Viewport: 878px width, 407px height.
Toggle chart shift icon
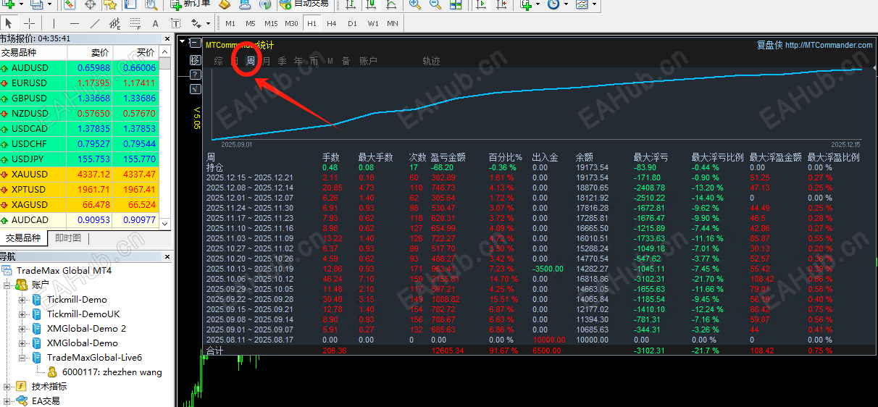pyautogui.click(x=501, y=4)
